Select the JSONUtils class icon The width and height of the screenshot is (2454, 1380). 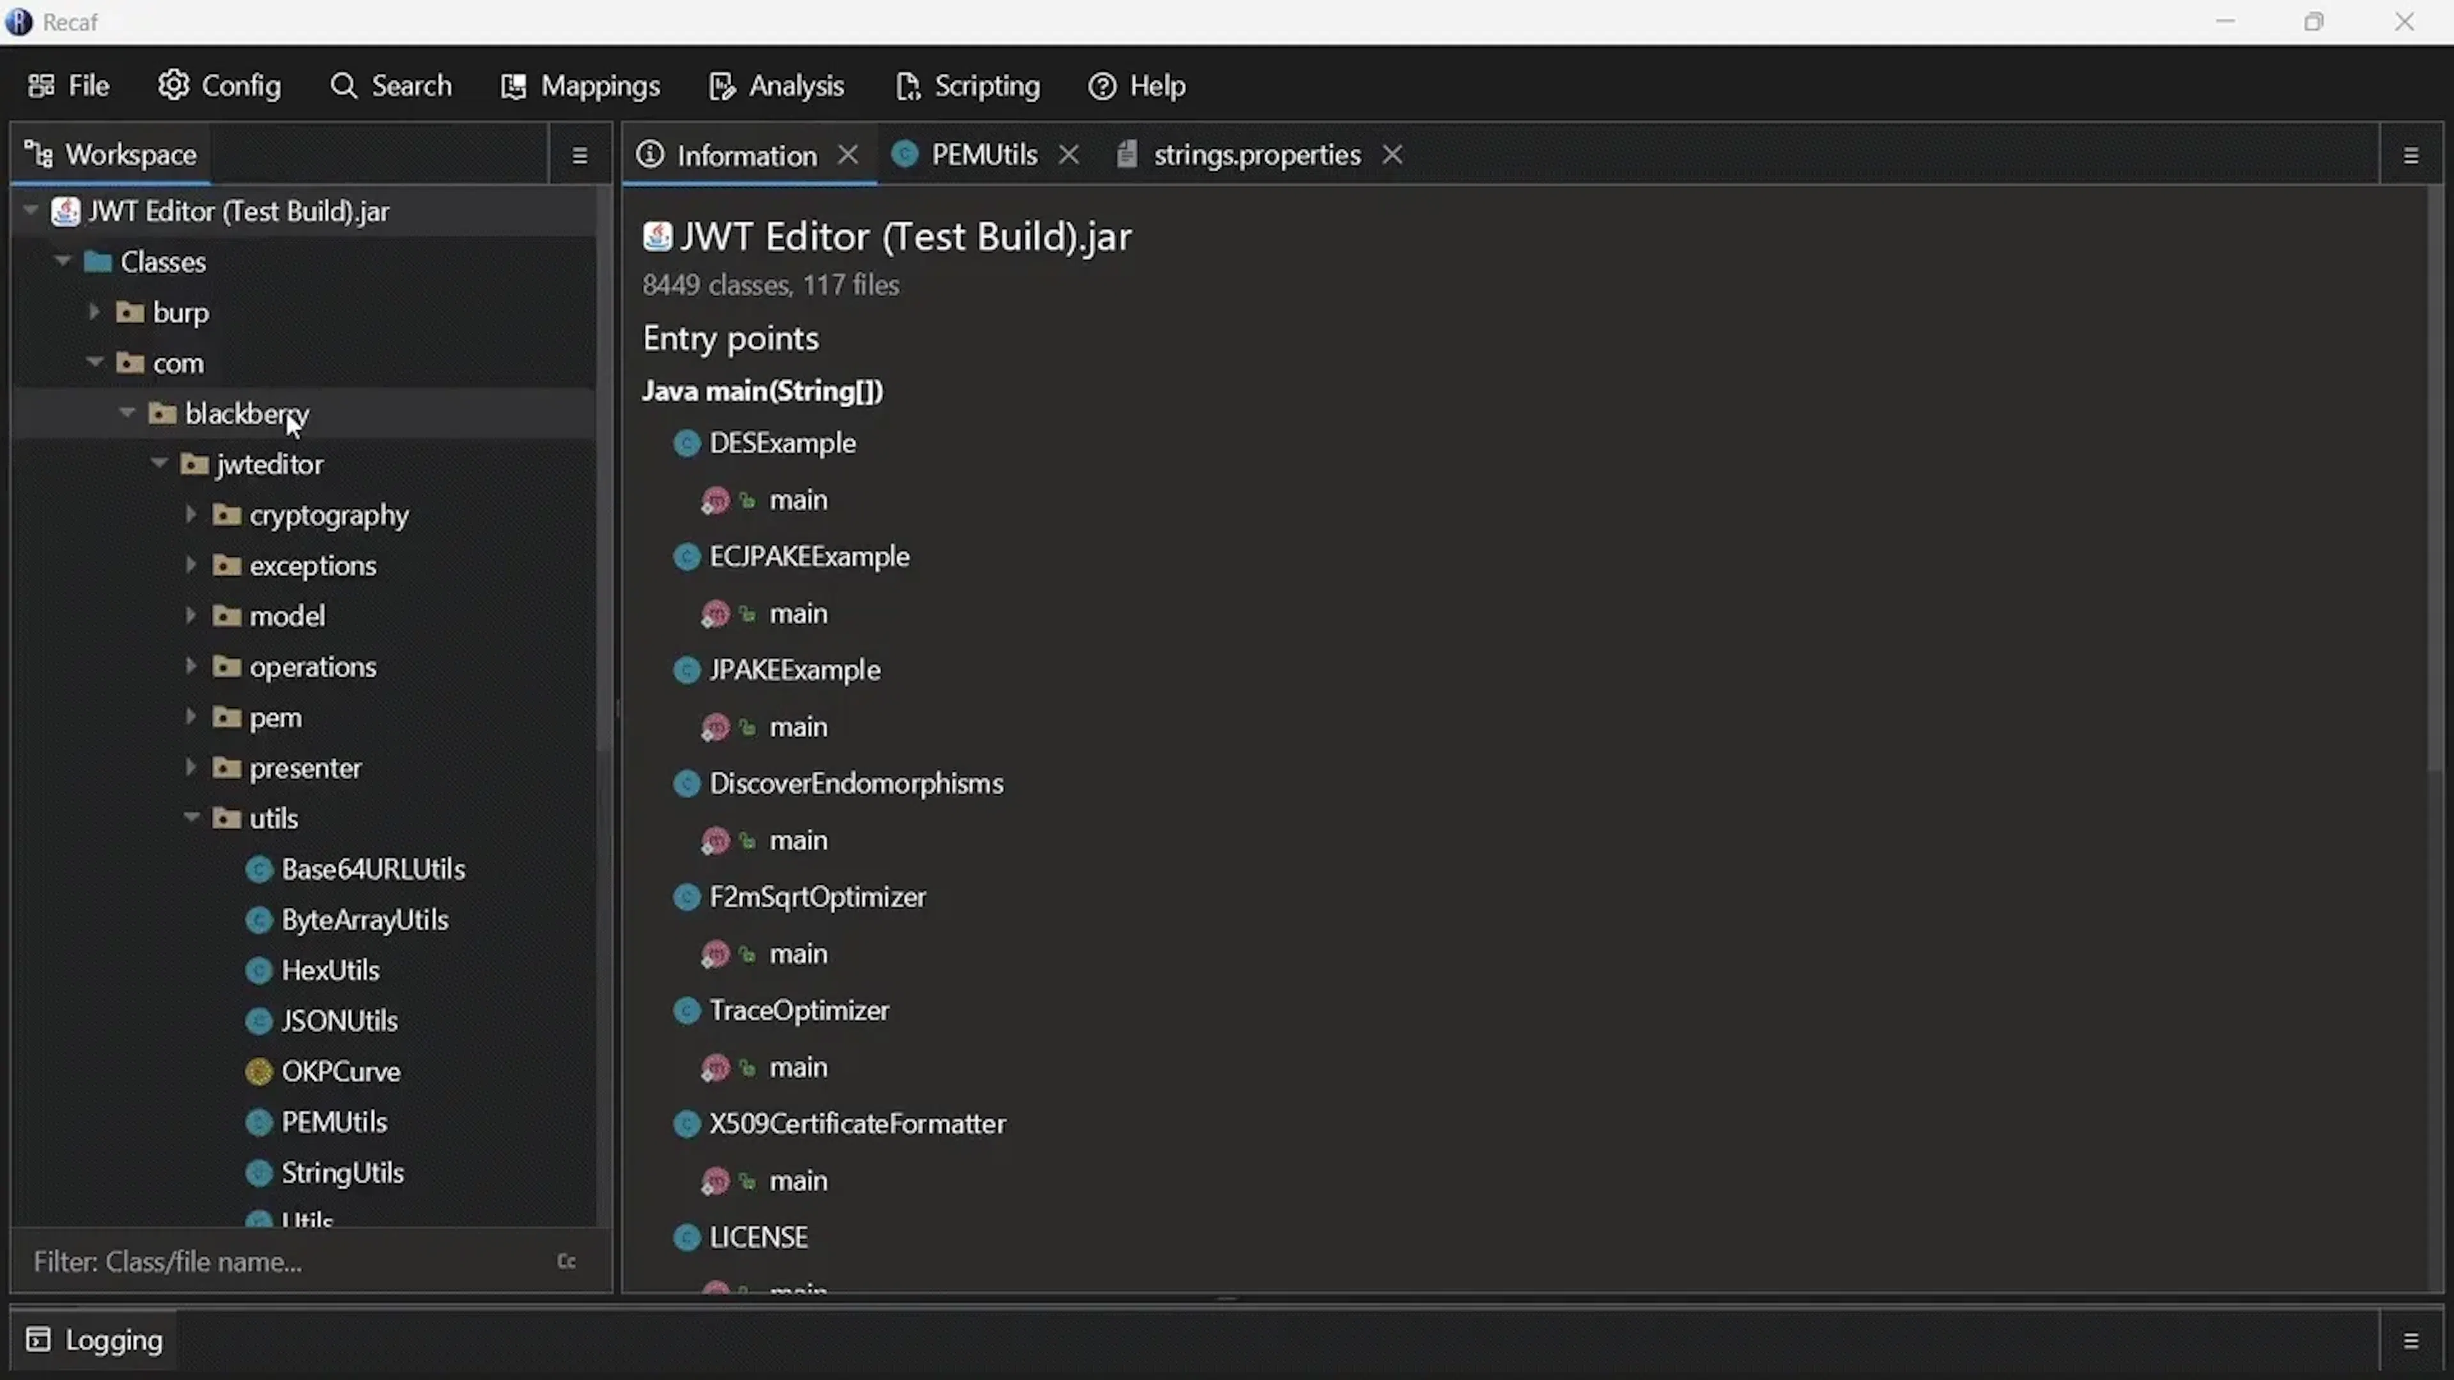point(258,1021)
